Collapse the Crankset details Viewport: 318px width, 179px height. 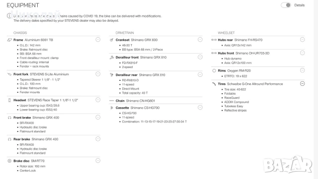(200, 40)
